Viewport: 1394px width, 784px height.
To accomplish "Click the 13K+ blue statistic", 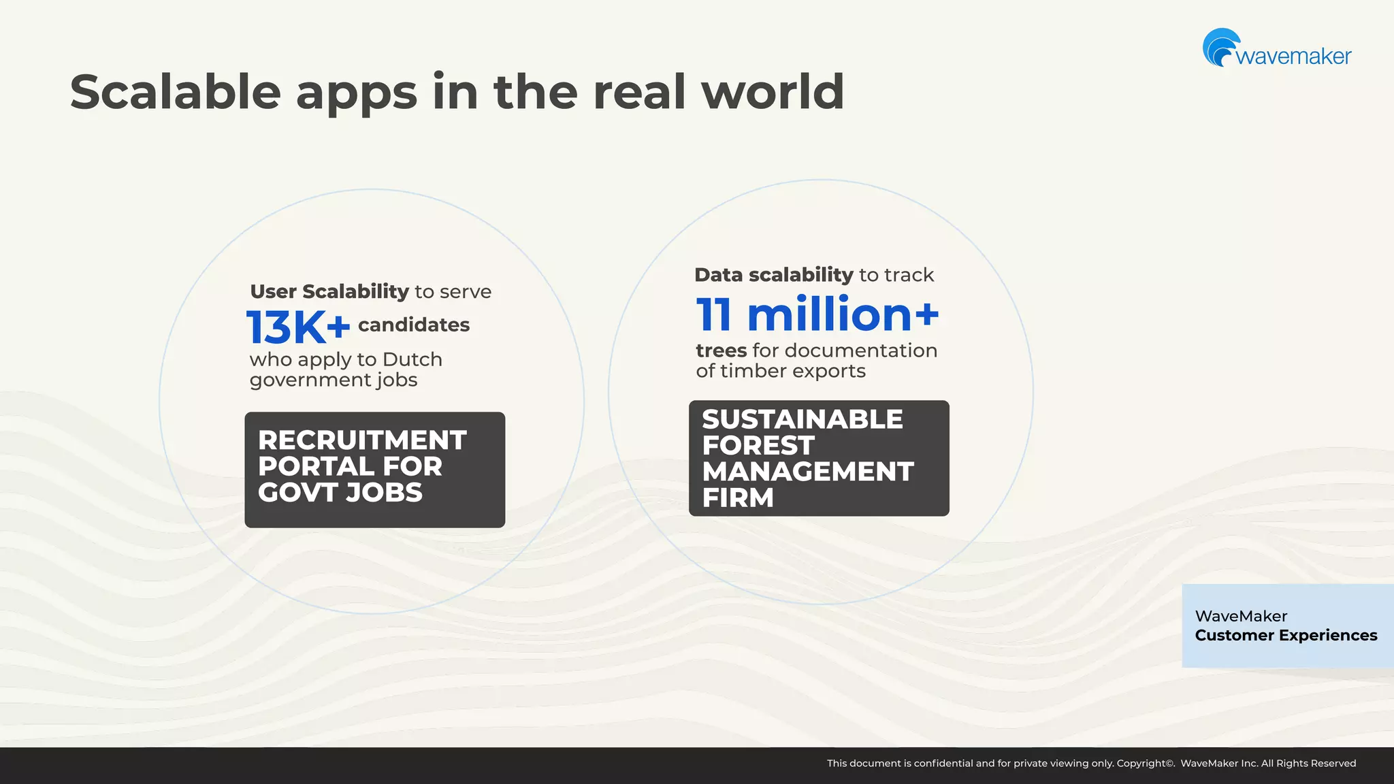I will [297, 327].
